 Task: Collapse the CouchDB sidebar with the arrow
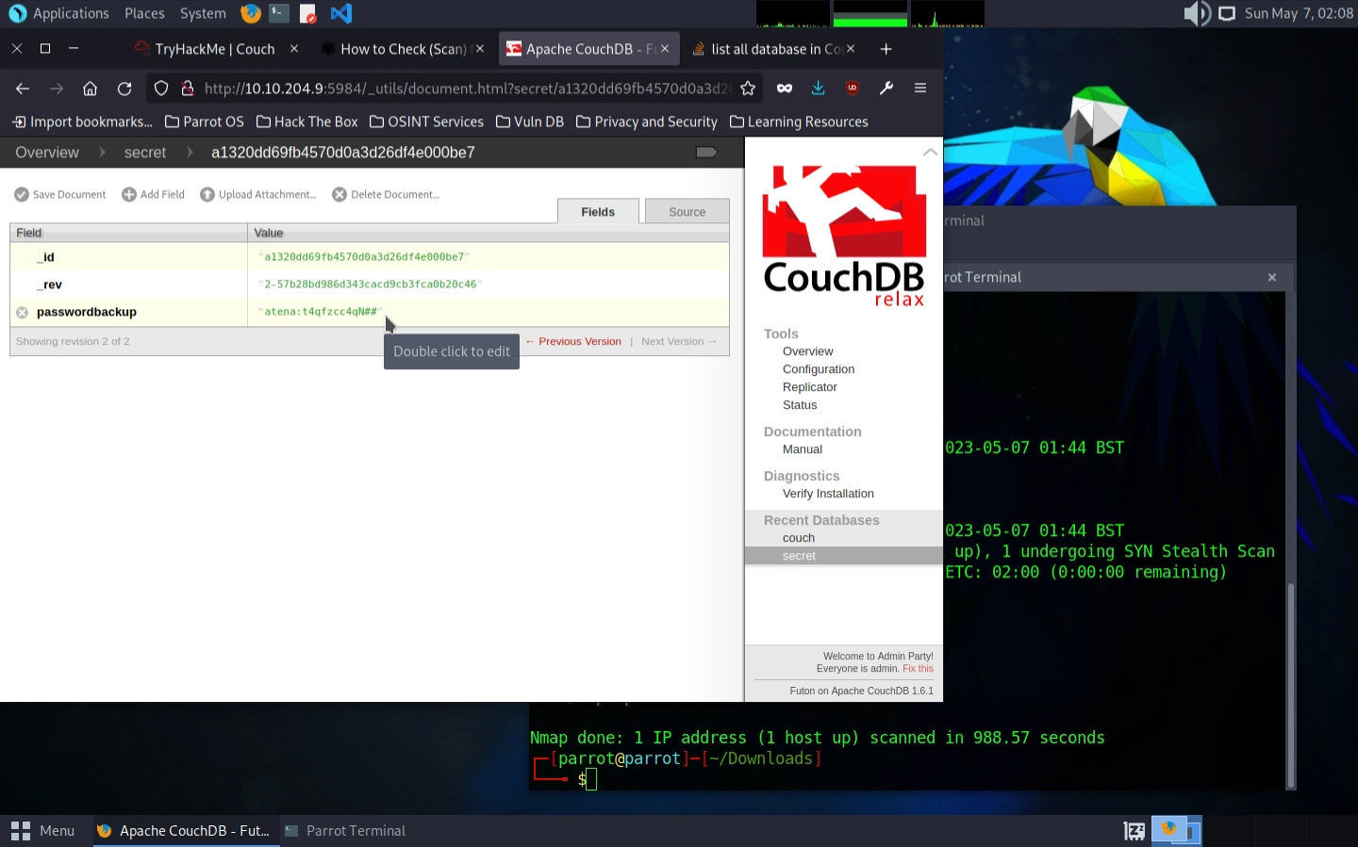[x=930, y=152]
